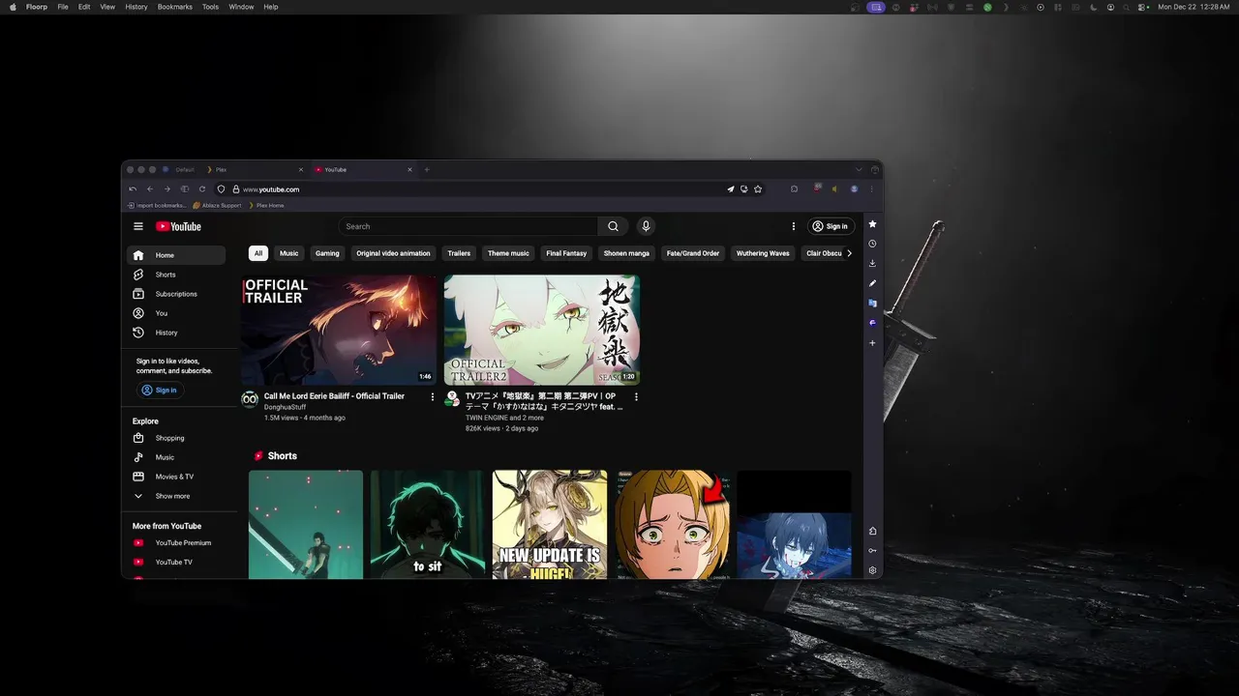Open Shorts in left navigation

tap(176, 275)
